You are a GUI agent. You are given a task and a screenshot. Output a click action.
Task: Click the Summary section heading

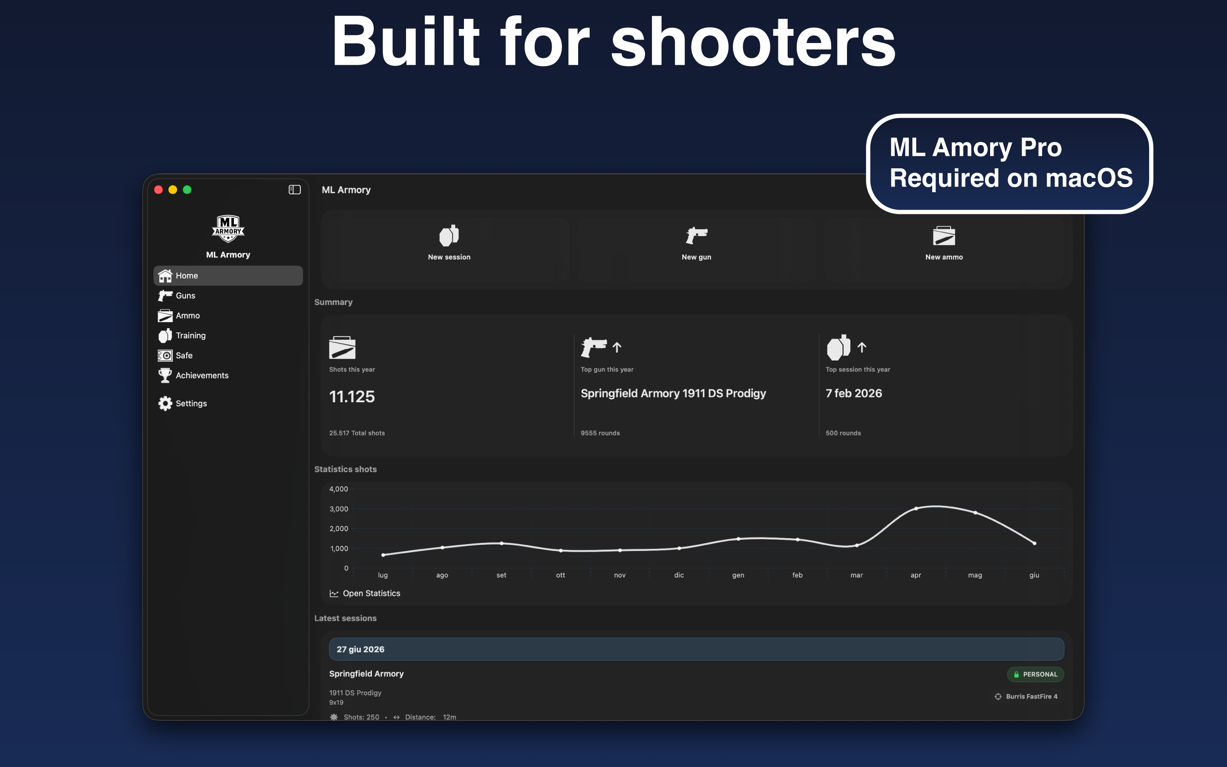pyautogui.click(x=333, y=303)
